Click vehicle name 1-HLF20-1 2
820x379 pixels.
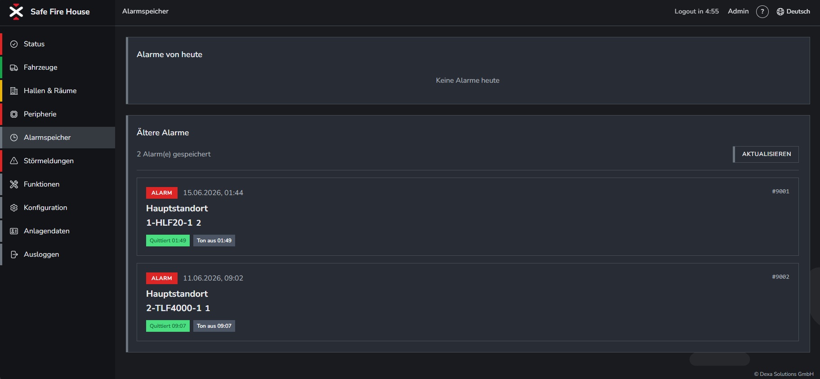click(174, 223)
